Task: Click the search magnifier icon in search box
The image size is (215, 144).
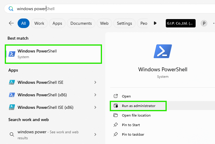Action: tap(11, 9)
